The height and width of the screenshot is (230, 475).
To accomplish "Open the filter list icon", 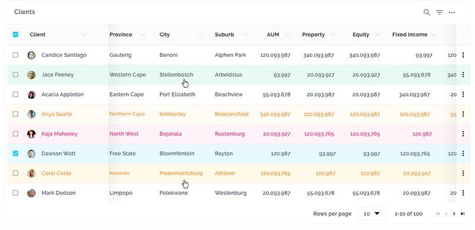I will click(439, 12).
